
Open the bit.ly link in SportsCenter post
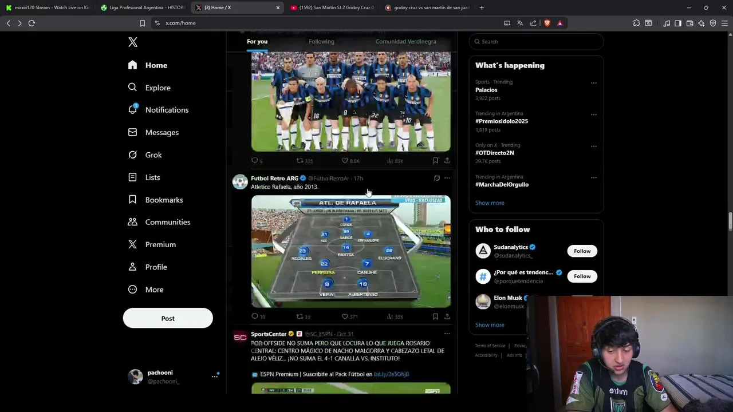click(391, 374)
